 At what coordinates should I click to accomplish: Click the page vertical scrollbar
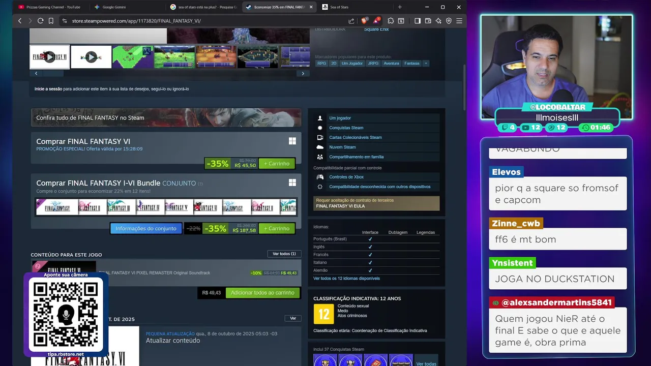(x=464, y=86)
